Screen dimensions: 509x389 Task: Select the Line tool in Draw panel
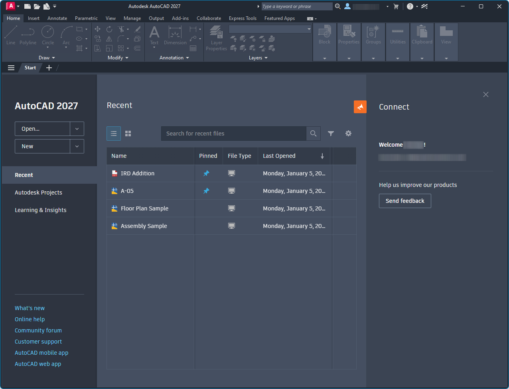(x=11, y=35)
